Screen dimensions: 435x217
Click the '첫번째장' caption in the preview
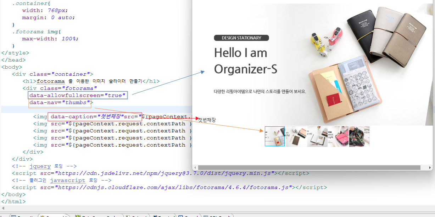[207, 120]
